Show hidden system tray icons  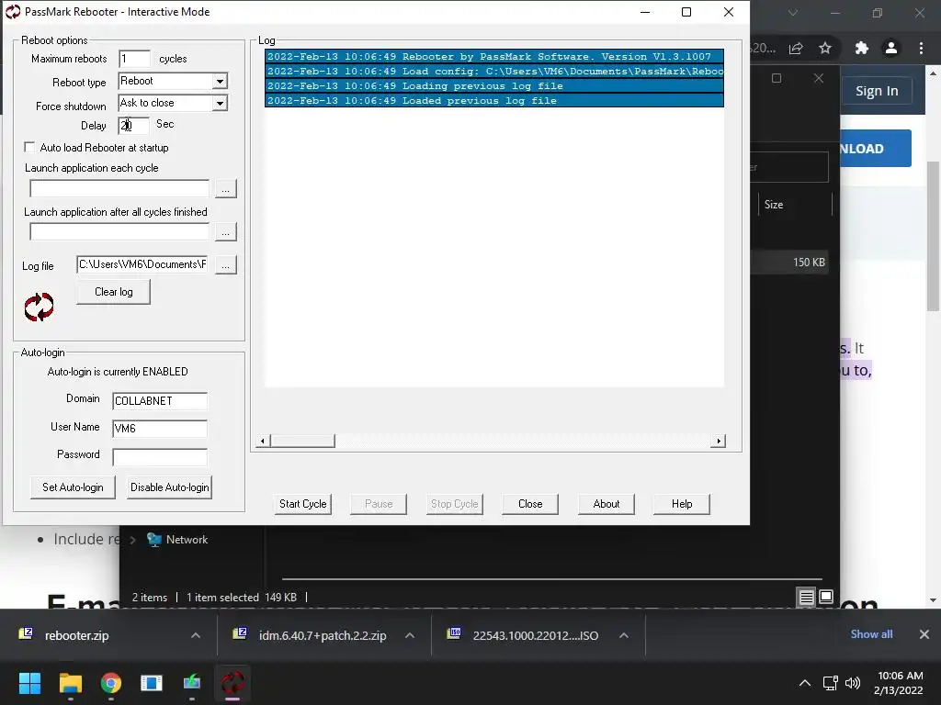coord(805,683)
